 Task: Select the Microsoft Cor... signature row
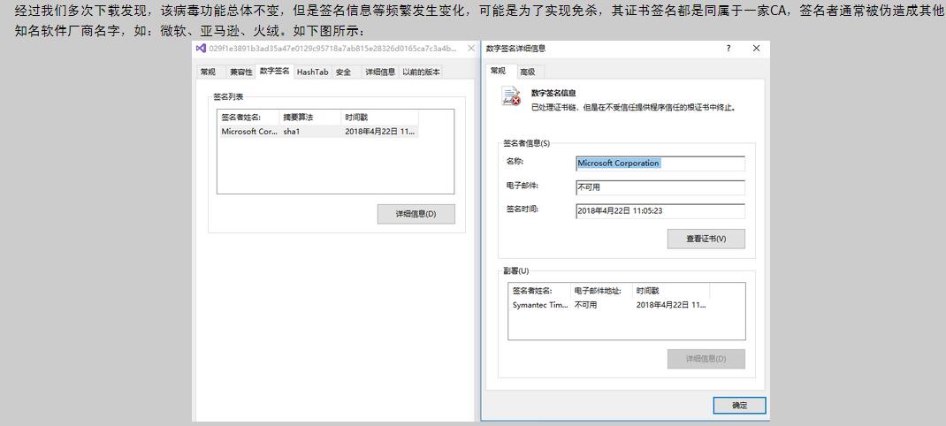pos(318,132)
